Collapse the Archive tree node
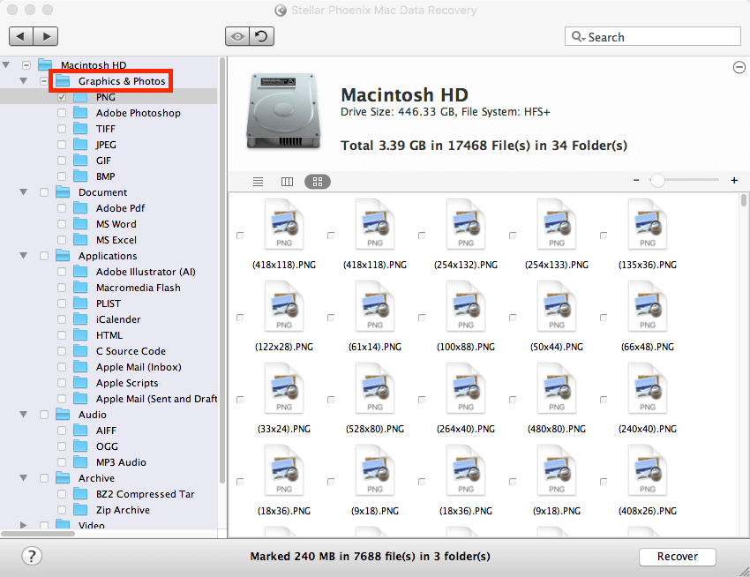Viewport: 750px width, 577px height. tap(24, 478)
